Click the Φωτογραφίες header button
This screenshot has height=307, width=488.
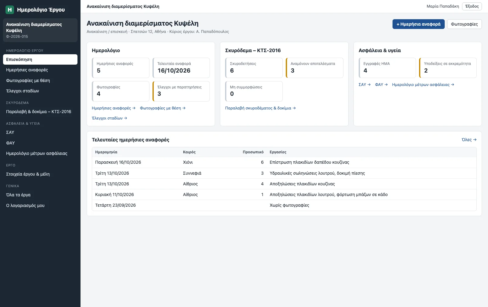coord(464,24)
